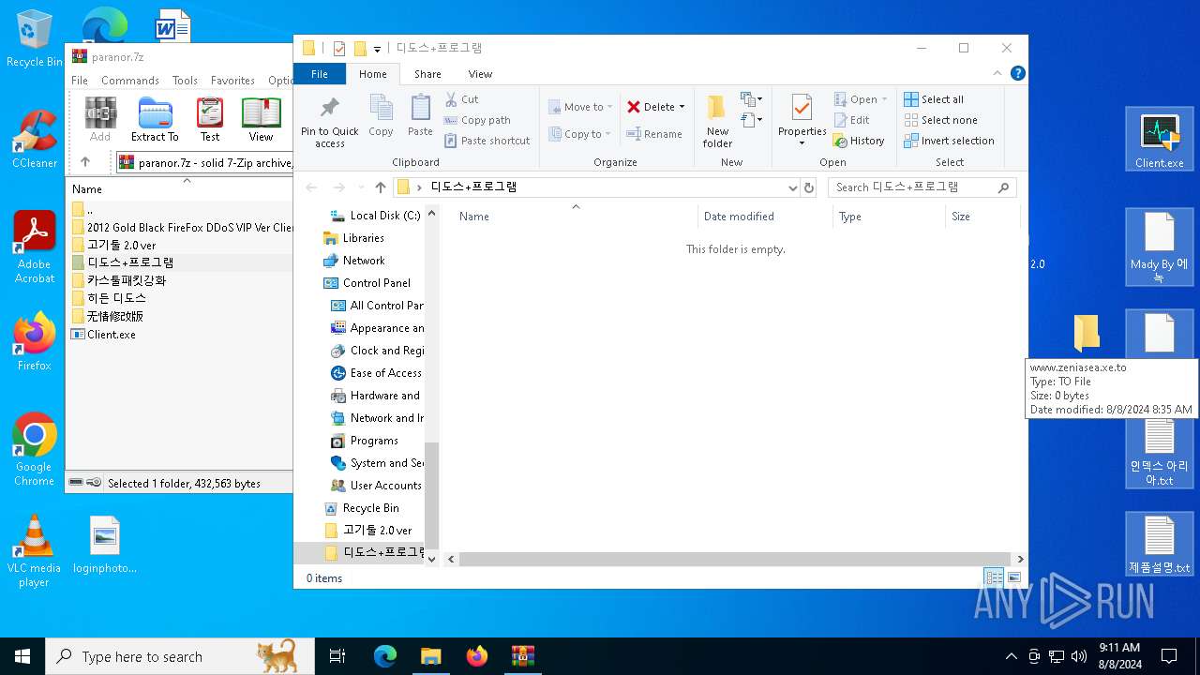Sort by Date modified column header
Screen dimensions: 1200x675
point(765,217)
